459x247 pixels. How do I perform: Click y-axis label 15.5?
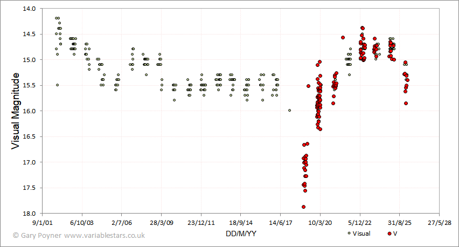click(29, 86)
